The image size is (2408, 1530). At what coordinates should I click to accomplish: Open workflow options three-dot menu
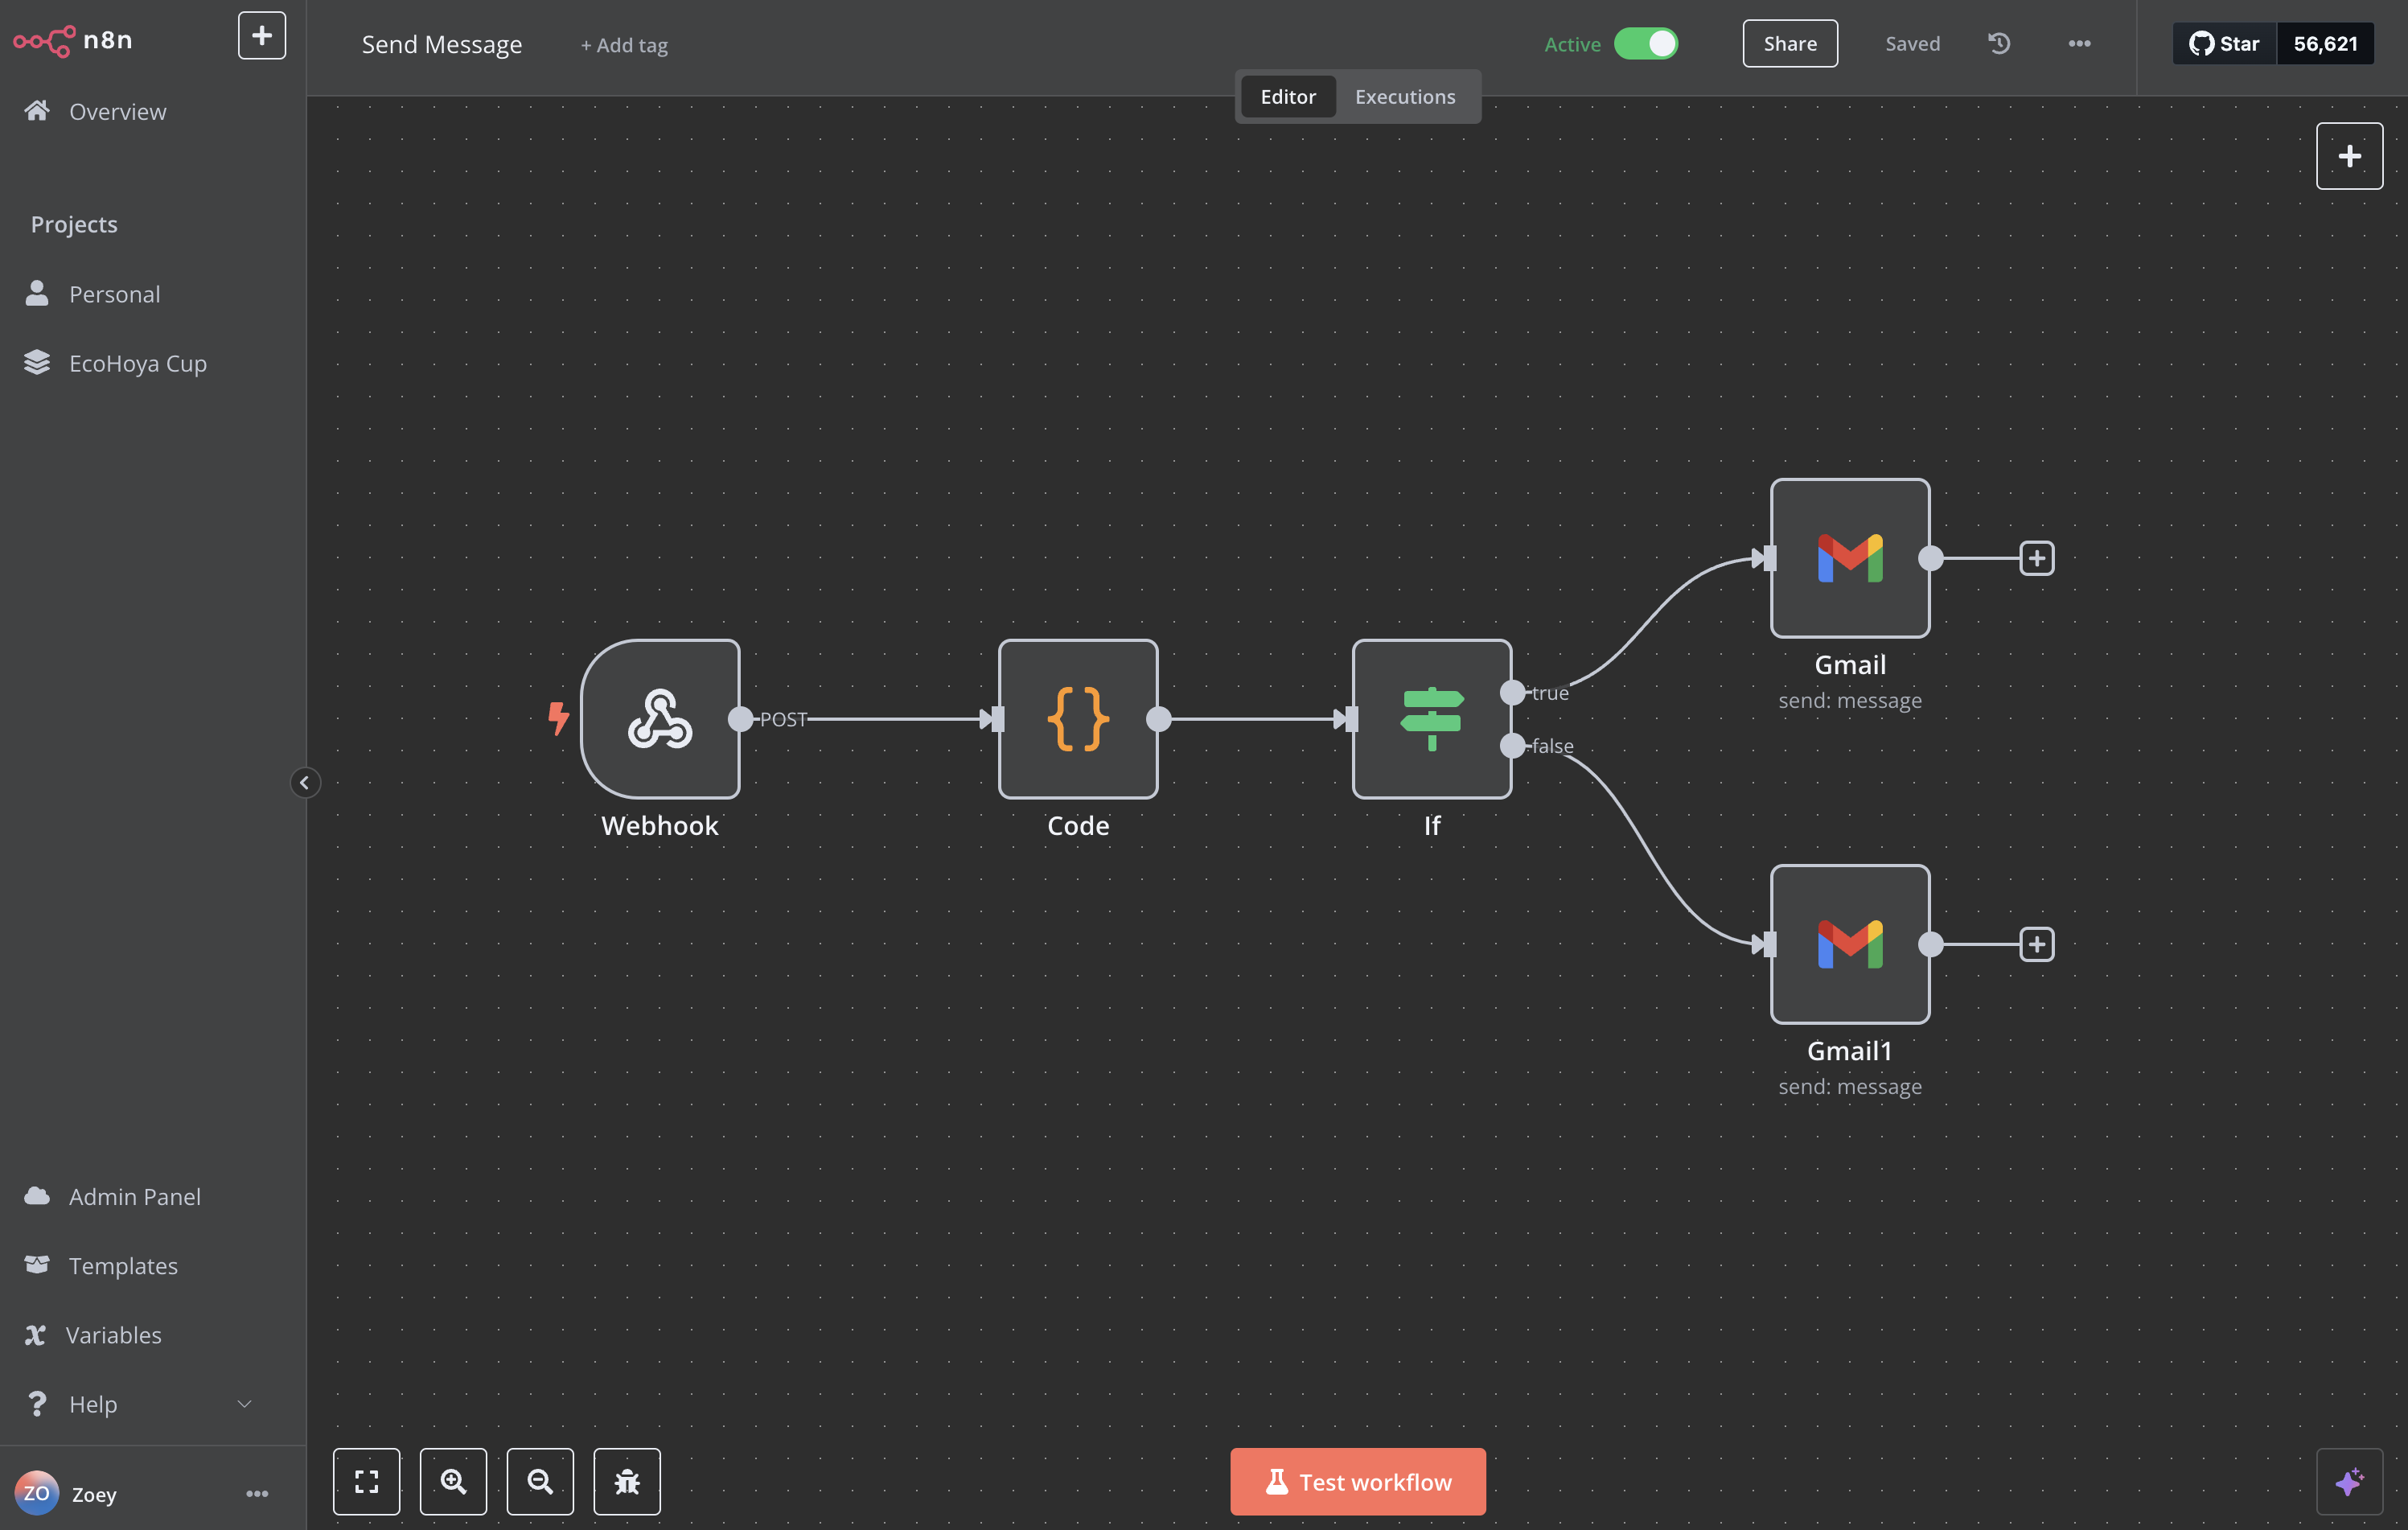[x=2079, y=43]
